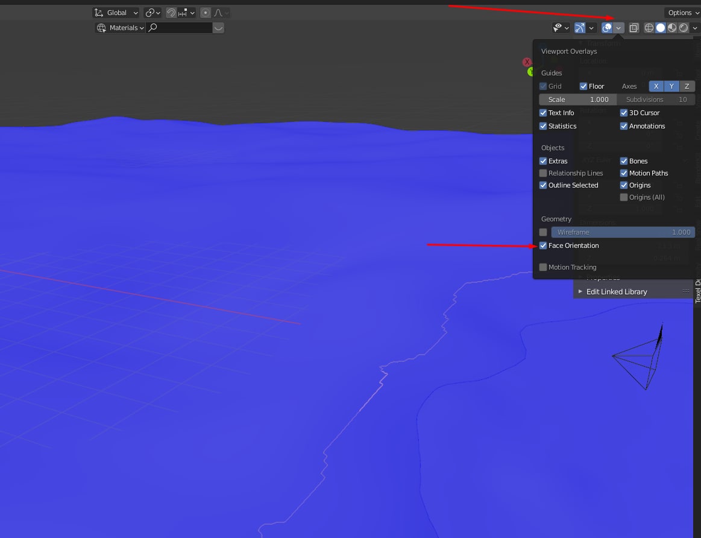This screenshot has height=538, width=701.
Task: Toggle X-ray mode icon
Action: (633, 28)
